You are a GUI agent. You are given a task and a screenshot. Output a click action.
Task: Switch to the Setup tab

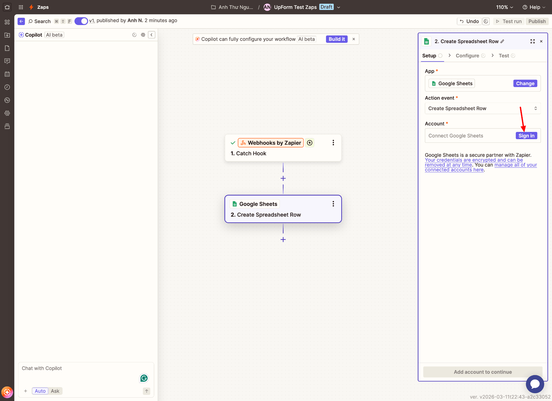pos(432,56)
